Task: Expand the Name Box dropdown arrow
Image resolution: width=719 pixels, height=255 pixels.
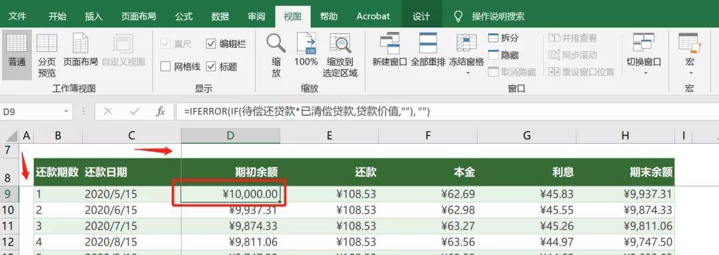Action: pos(66,111)
